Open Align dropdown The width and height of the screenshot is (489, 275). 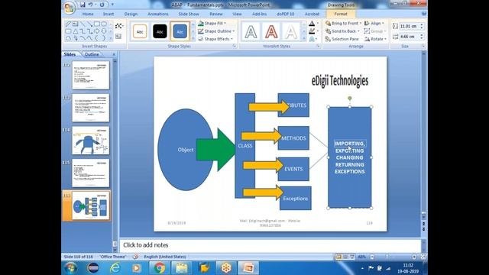pyautogui.click(x=374, y=24)
